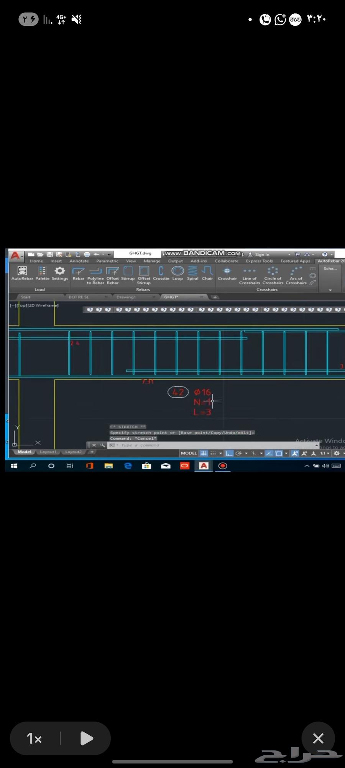This screenshot has width=345, height=768.
Task: Open the AutoCAD application menu
Action: (x=15, y=255)
